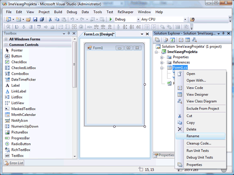Select the DateTimePicker control in Toolbox
This screenshot has width=234, height=175.
coord(23,80)
